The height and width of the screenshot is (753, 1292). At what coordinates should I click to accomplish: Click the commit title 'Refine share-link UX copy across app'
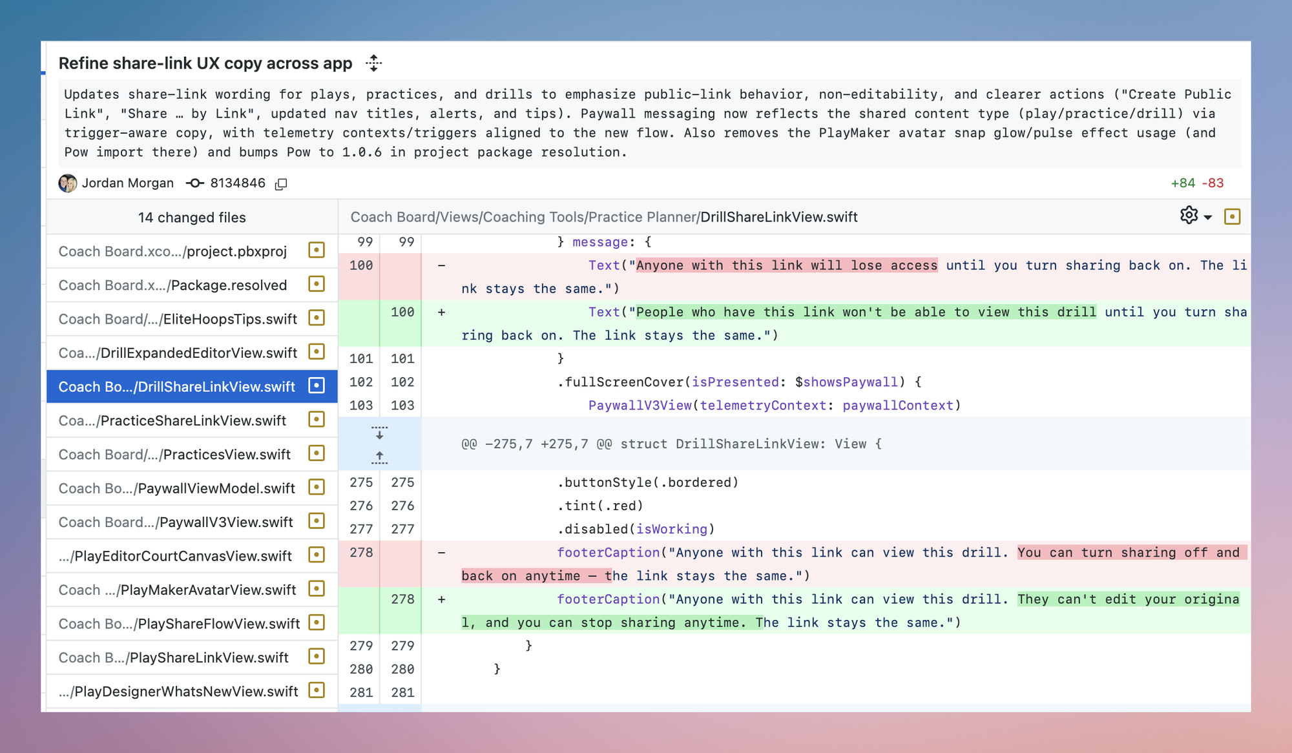coord(205,63)
